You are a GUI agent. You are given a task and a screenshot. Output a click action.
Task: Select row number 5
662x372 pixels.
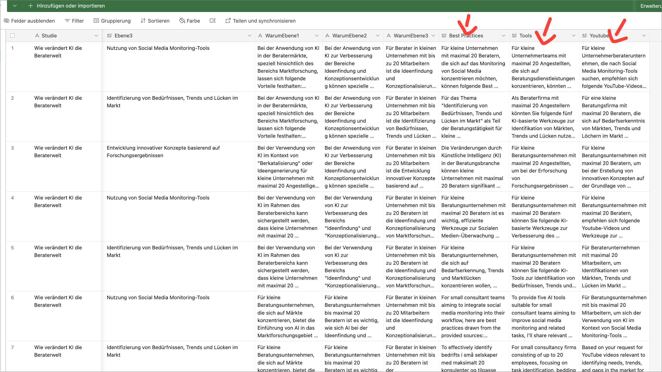point(12,248)
